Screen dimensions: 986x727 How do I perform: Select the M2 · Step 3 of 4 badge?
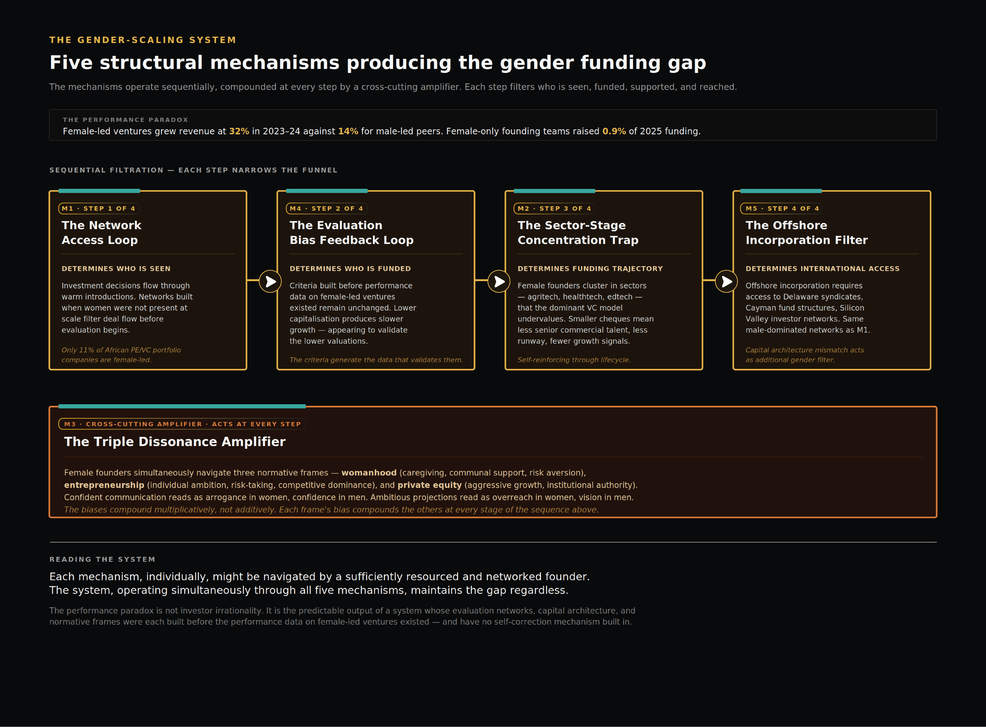(554, 209)
